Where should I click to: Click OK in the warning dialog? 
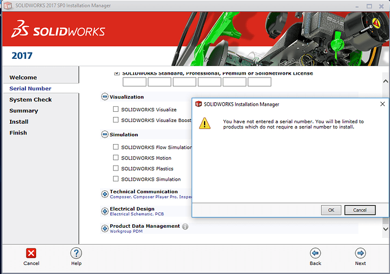[331, 210]
